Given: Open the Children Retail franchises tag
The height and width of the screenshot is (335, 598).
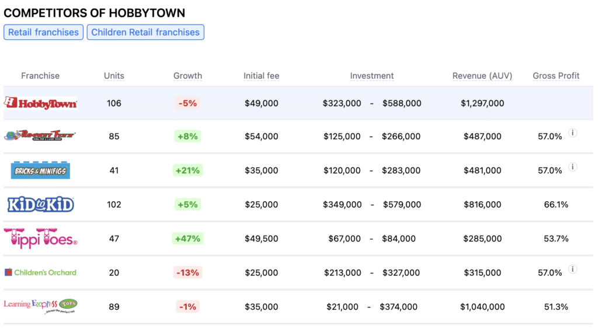Looking at the screenshot, I should point(145,32).
